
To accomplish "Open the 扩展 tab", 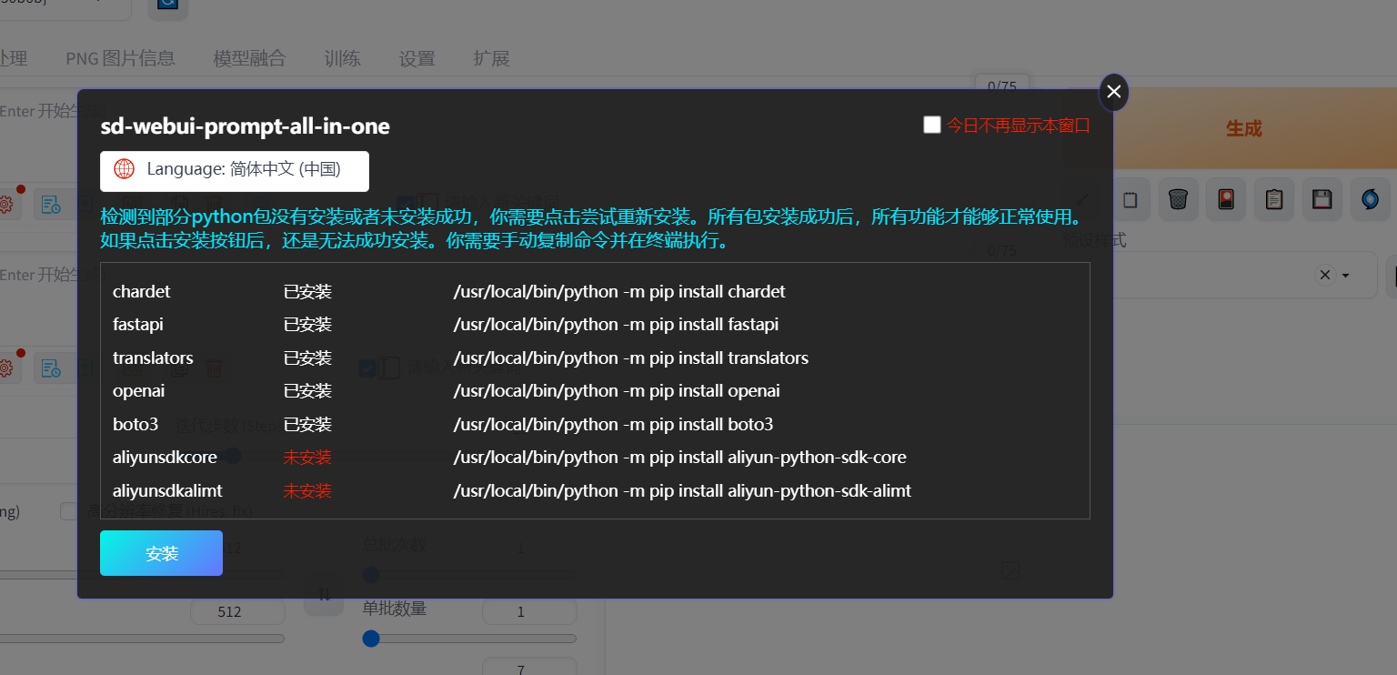I will (x=491, y=58).
